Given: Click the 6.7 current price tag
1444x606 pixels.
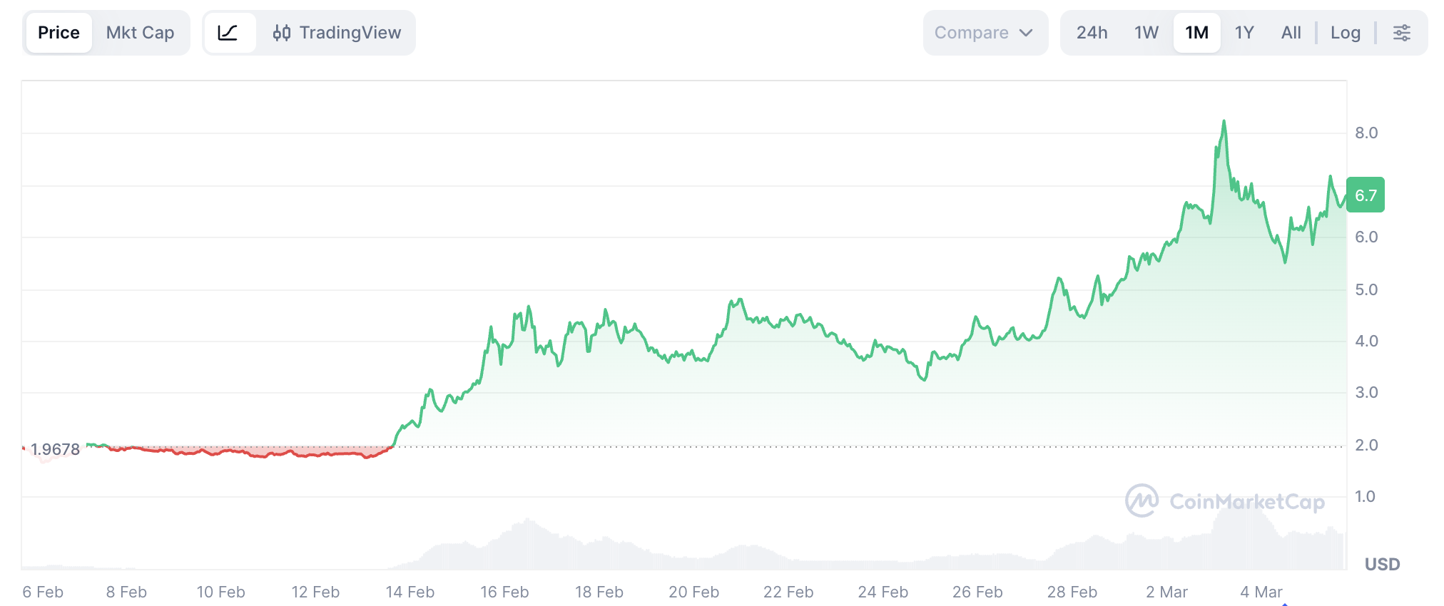Looking at the screenshot, I should pyautogui.click(x=1365, y=195).
